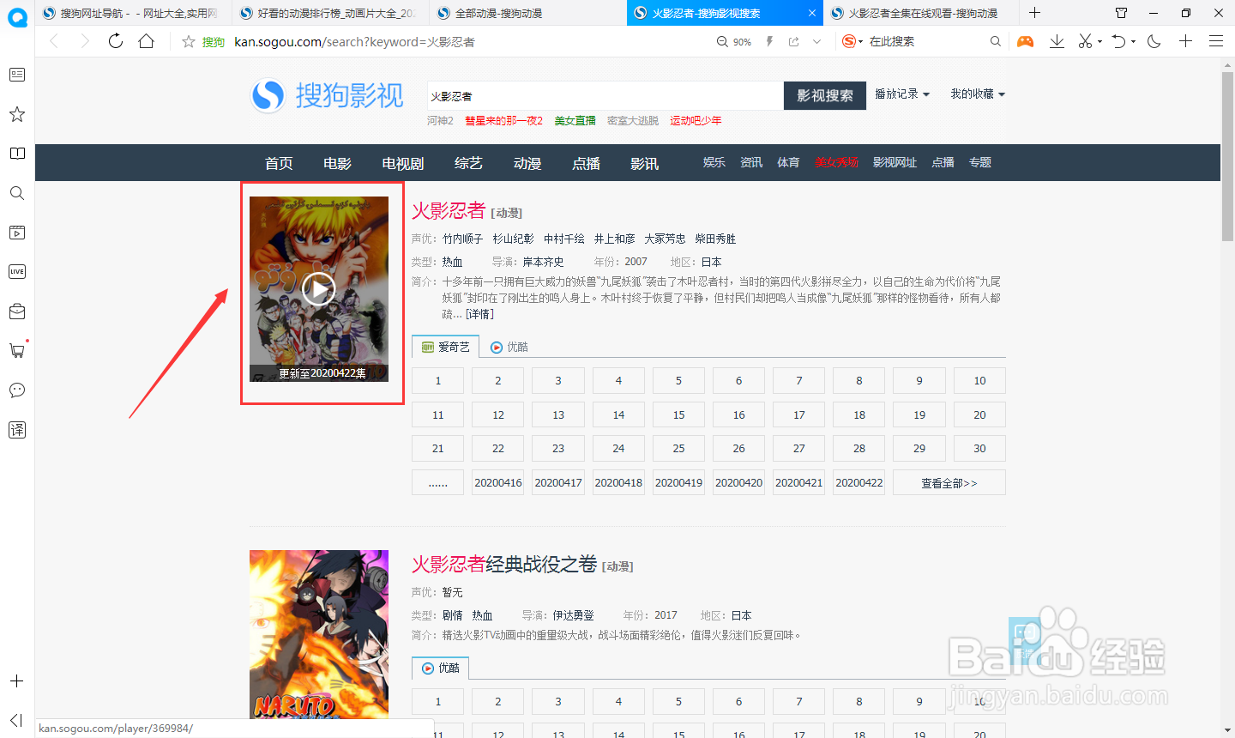Click the forward navigation arrow
The image size is (1235, 738).
coord(84,41)
